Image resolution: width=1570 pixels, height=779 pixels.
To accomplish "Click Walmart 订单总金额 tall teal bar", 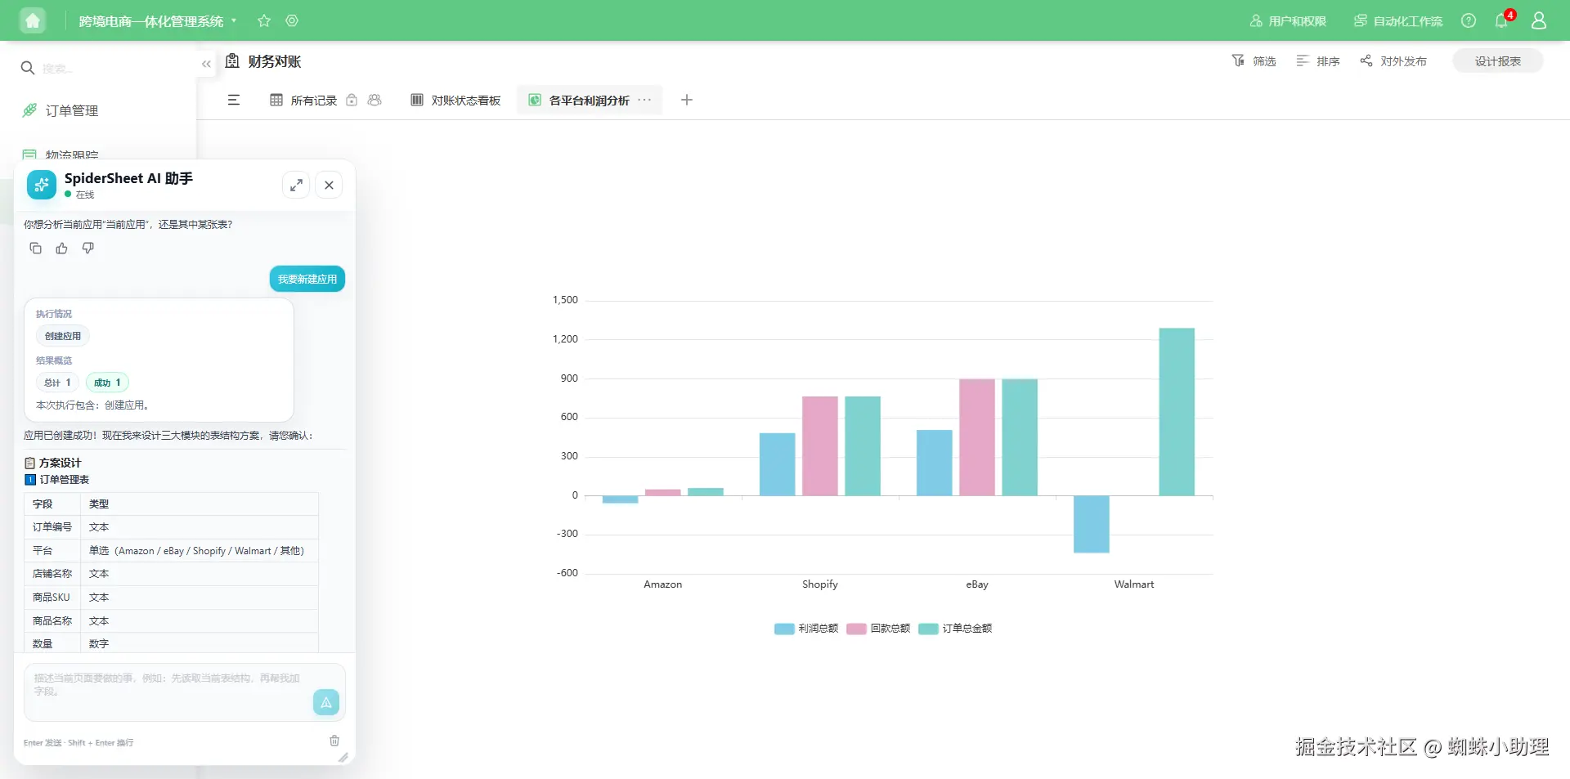I will [x=1177, y=412].
